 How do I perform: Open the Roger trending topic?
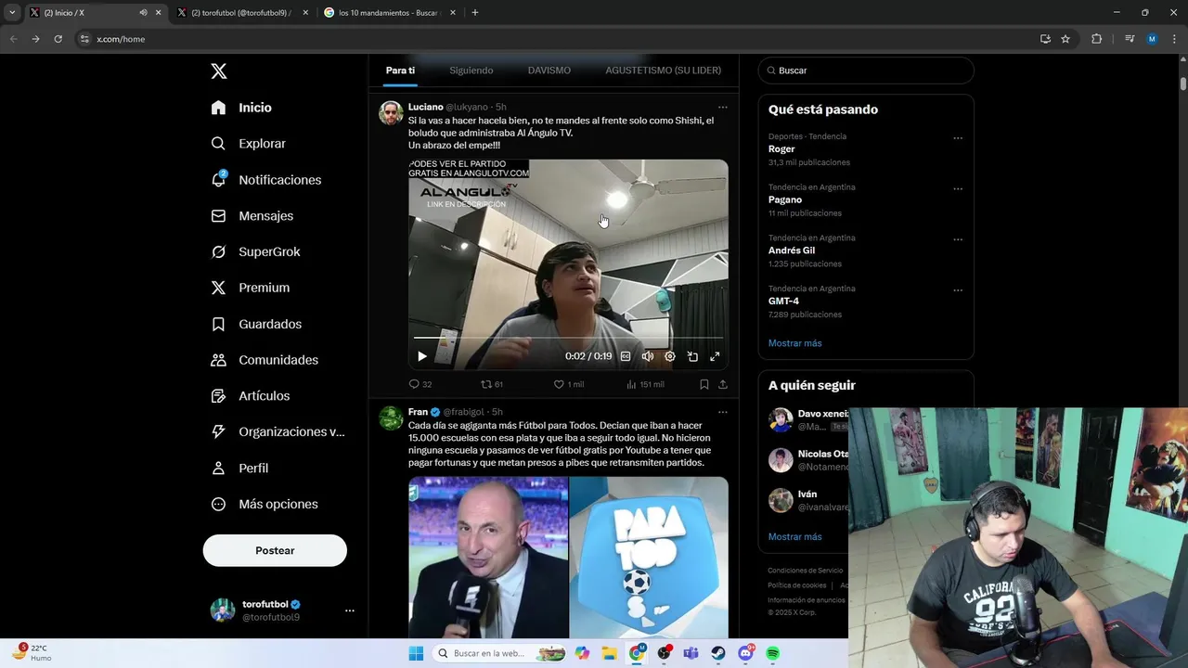click(x=781, y=149)
